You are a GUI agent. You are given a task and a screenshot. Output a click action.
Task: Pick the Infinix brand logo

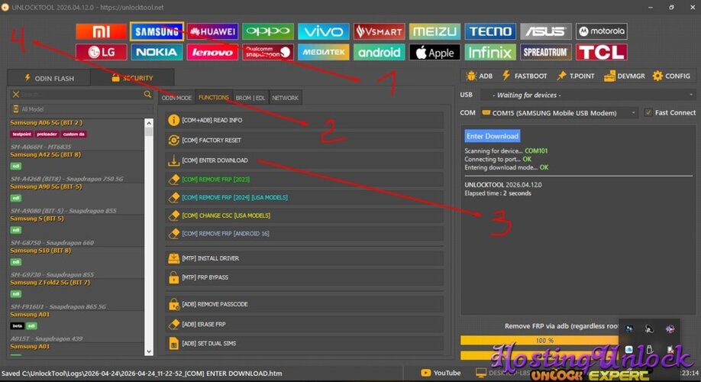490,52
